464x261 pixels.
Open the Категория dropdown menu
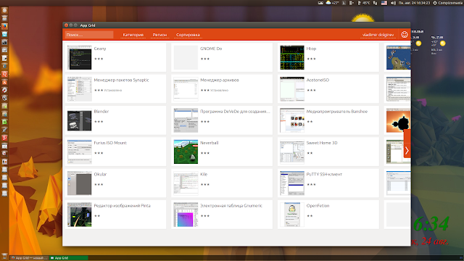(x=133, y=35)
